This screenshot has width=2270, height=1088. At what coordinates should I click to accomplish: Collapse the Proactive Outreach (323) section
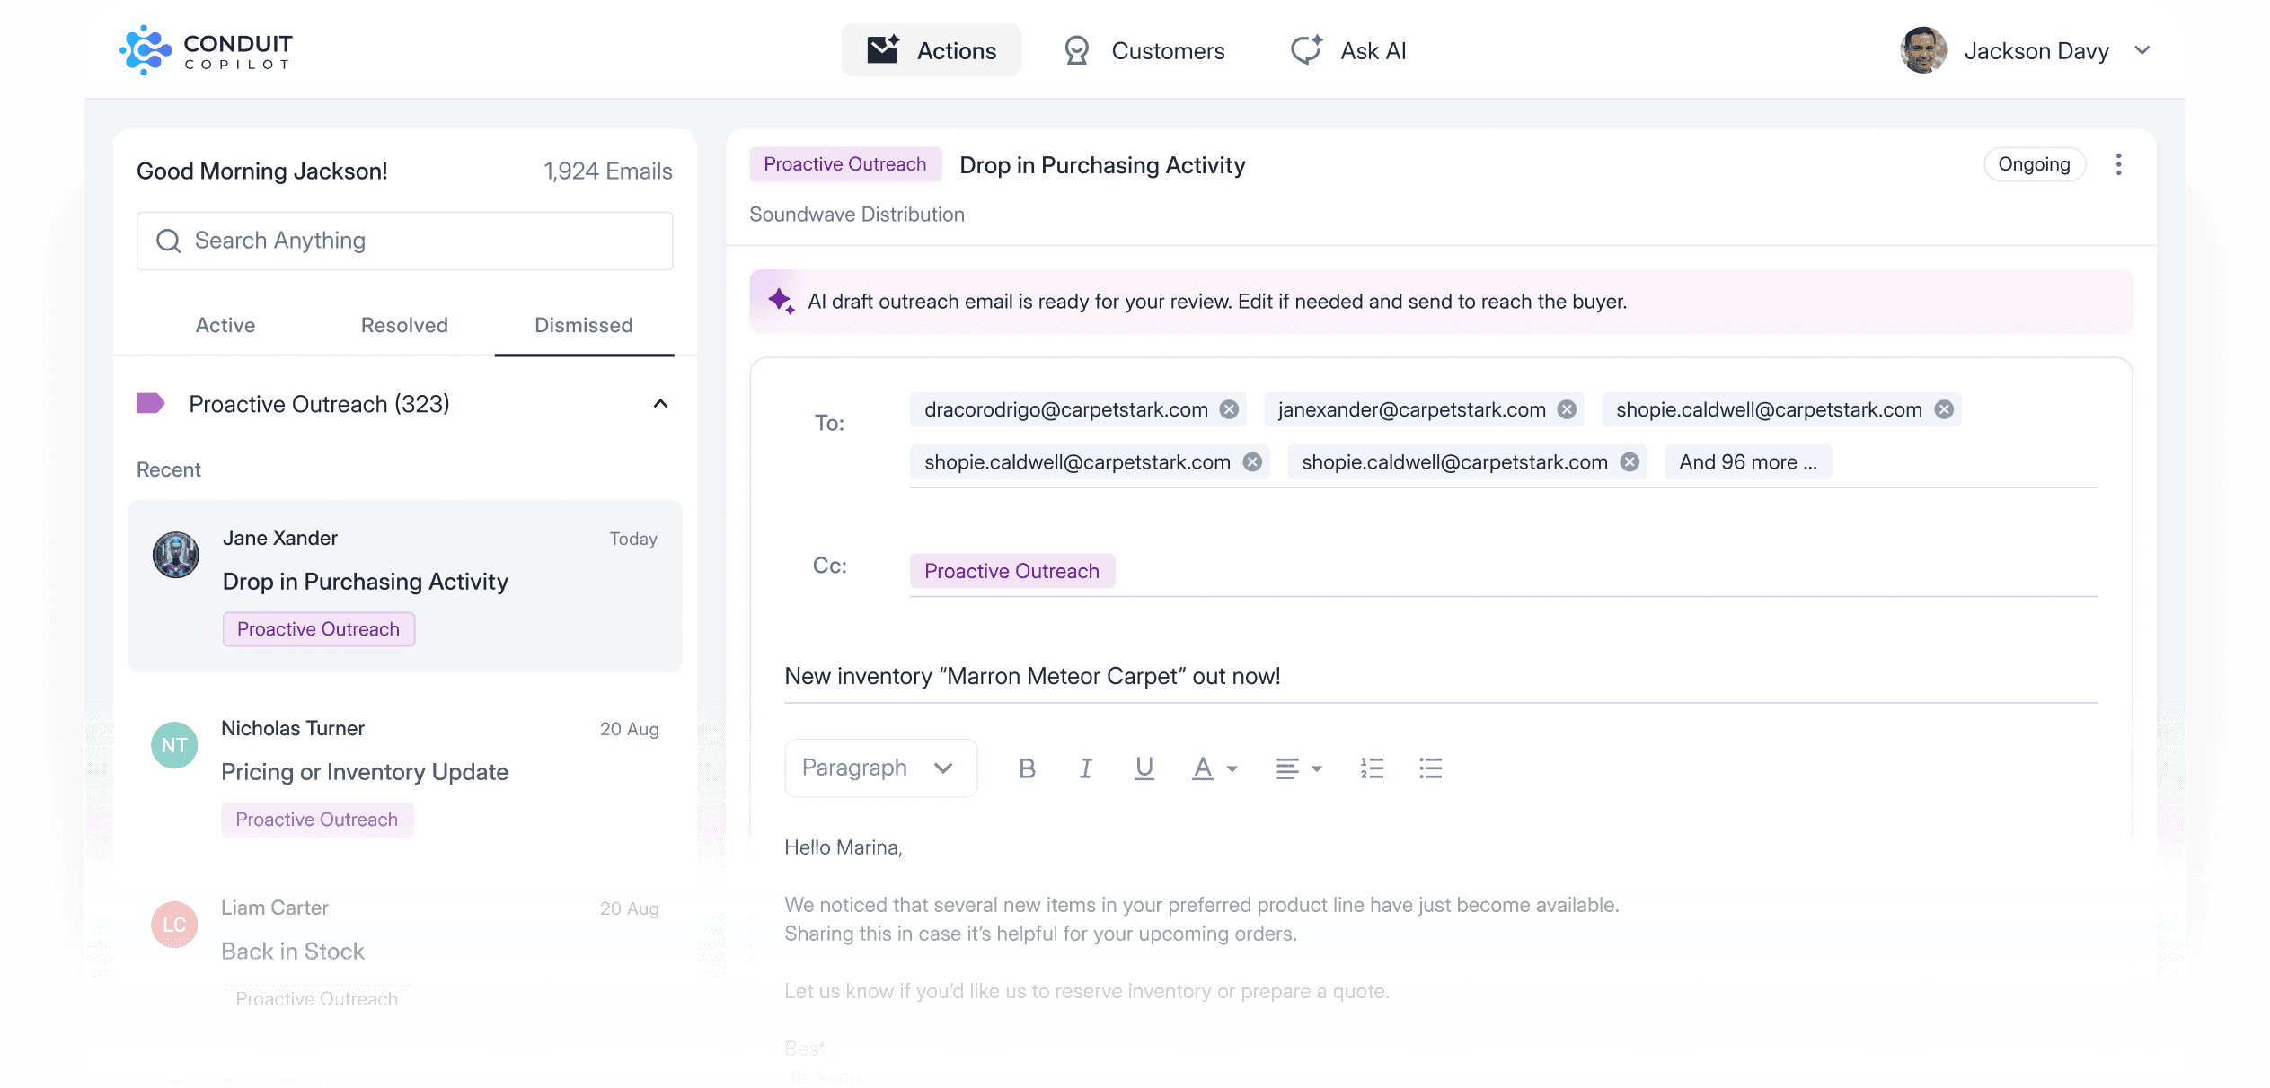(x=660, y=404)
